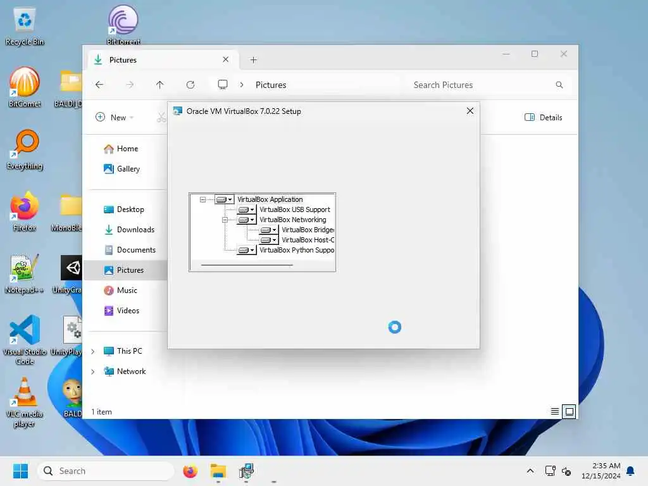Open the Windows Start menu
This screenshot has height=486, width=648.
[21, 471]
